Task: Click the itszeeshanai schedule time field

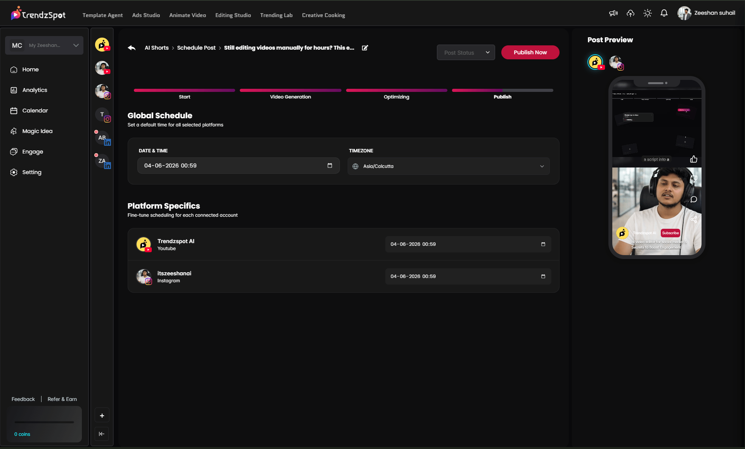Action: click(x=468, y=276)
